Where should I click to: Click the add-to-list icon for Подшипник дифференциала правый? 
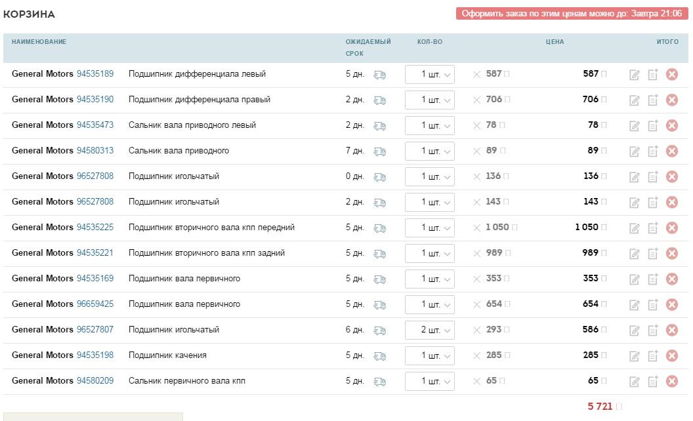(x=651, y=100)
